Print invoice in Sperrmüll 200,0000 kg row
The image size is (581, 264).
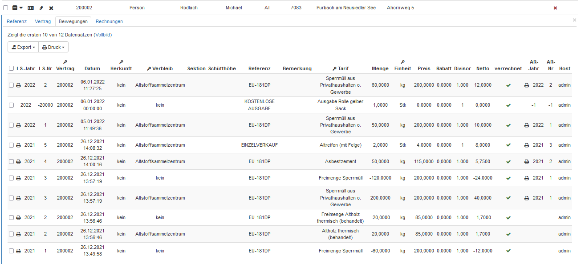tap(527, 198)
